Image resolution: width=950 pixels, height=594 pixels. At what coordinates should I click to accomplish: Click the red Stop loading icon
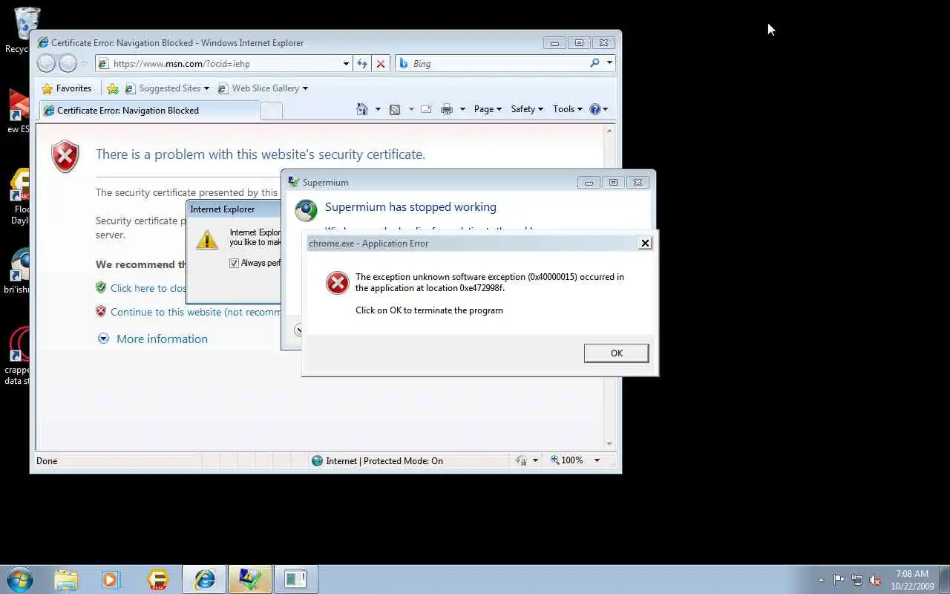381,64
